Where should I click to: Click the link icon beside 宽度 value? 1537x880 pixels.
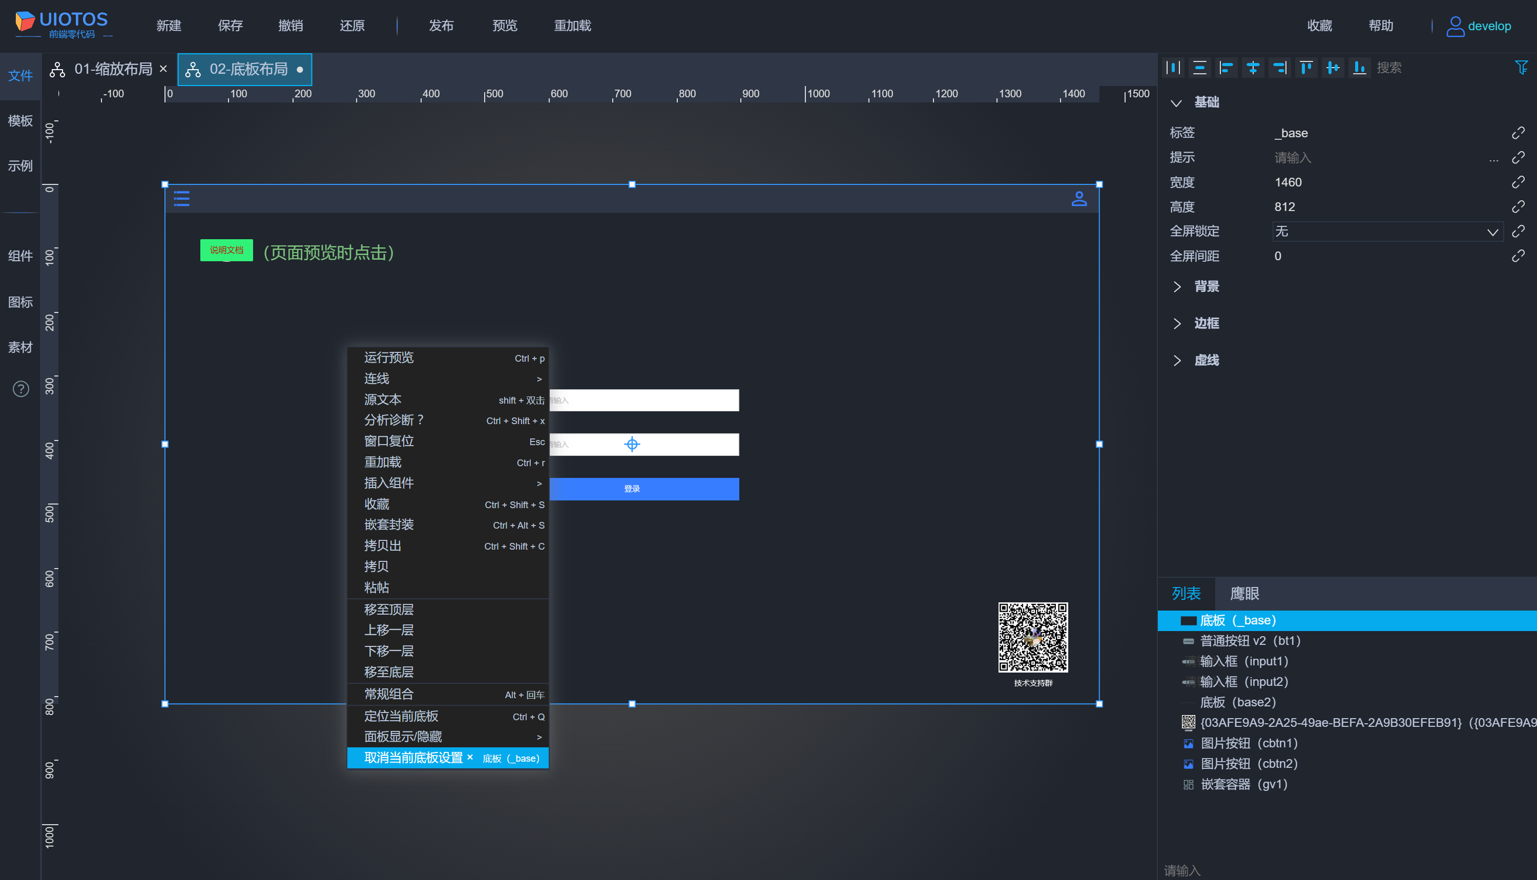1518,182
